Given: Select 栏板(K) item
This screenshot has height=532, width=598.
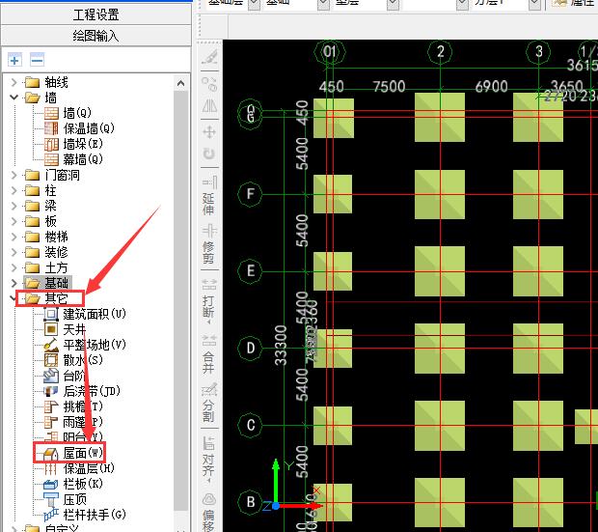Looking at the screenshot, I should 73,484.
